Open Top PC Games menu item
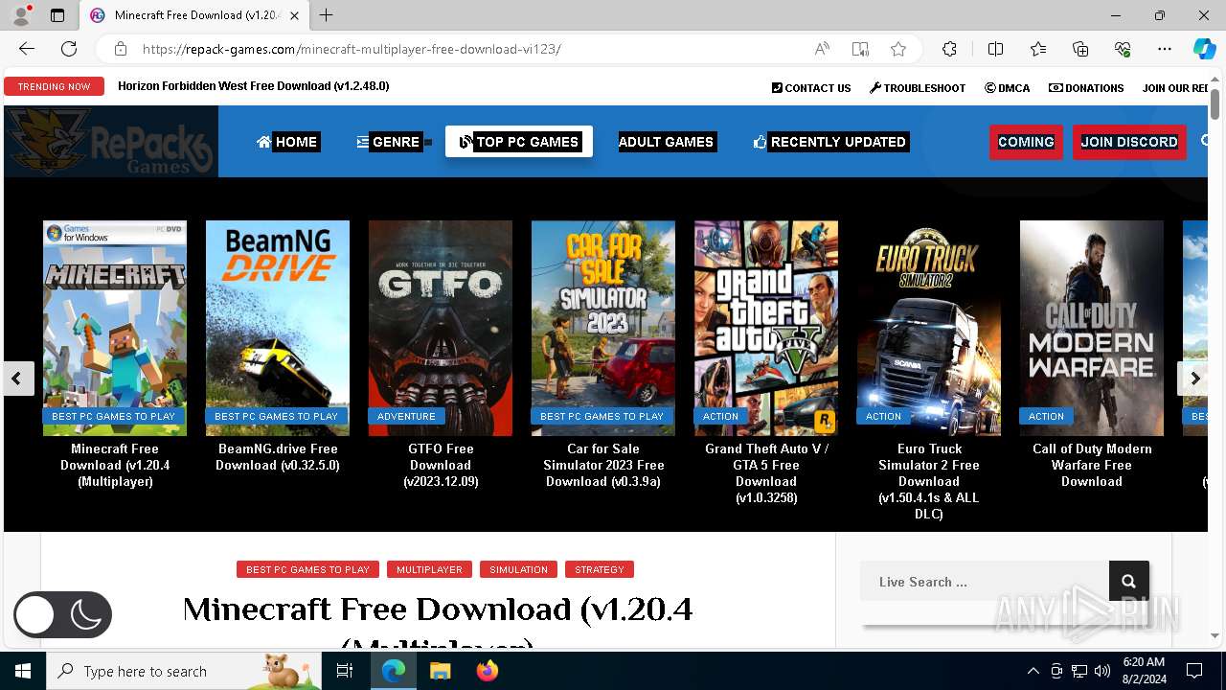The width and height of the screenshot is (1226, 690). (519, 142)
